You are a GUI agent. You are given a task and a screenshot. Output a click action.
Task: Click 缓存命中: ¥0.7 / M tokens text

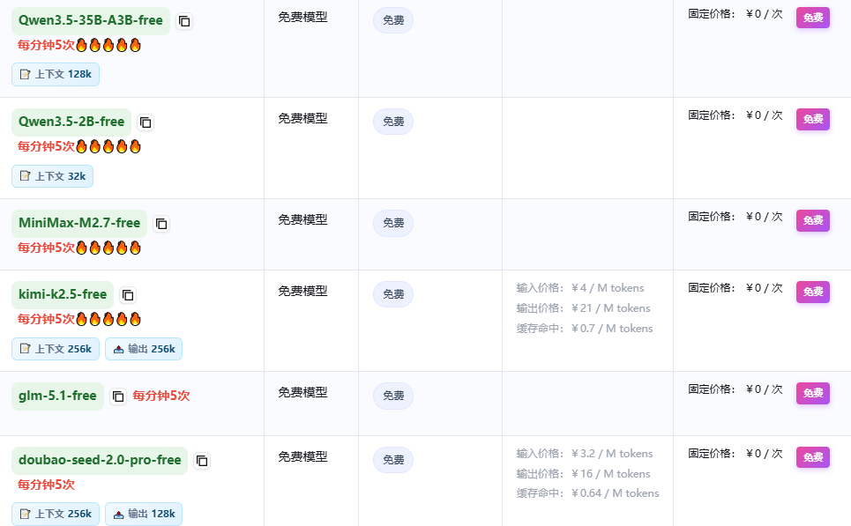(585, 329)
